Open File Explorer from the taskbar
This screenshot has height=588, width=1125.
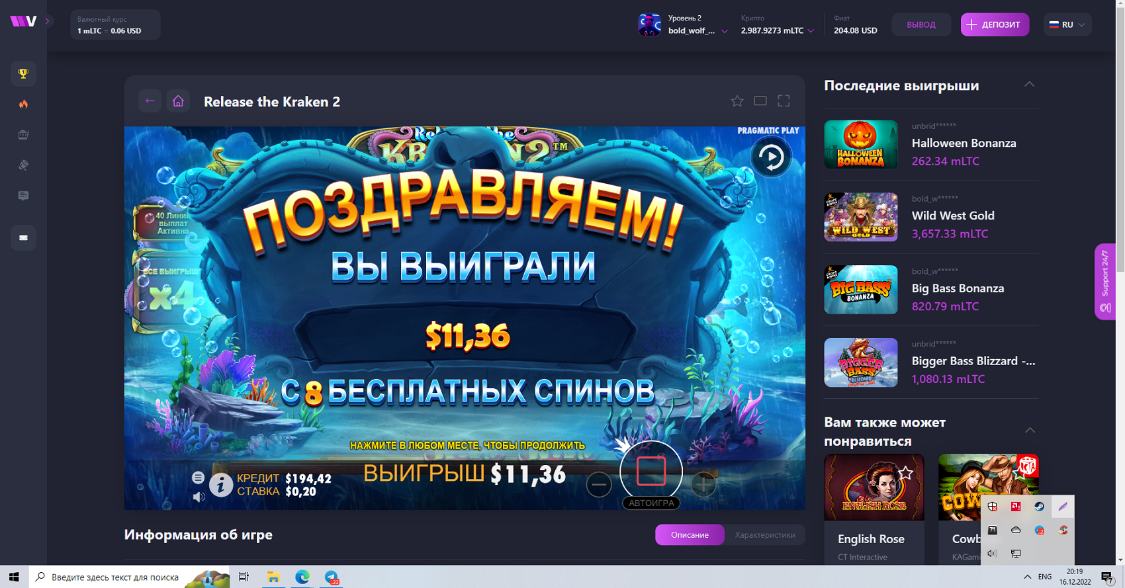click(273, 577)
